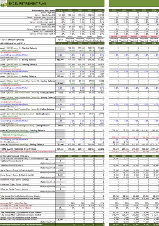
Task: Click Earner 1 401K Company Match % label
Action: (x=42, y=22)
